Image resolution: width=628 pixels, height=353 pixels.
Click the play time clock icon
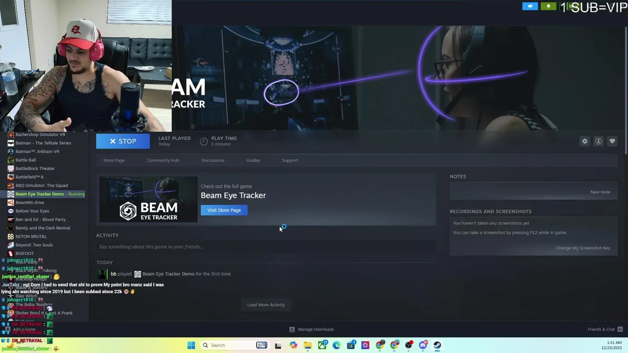pyautogui.click(x=204, y=141)
